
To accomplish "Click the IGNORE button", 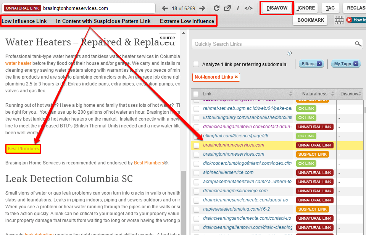I will [306, 8].
